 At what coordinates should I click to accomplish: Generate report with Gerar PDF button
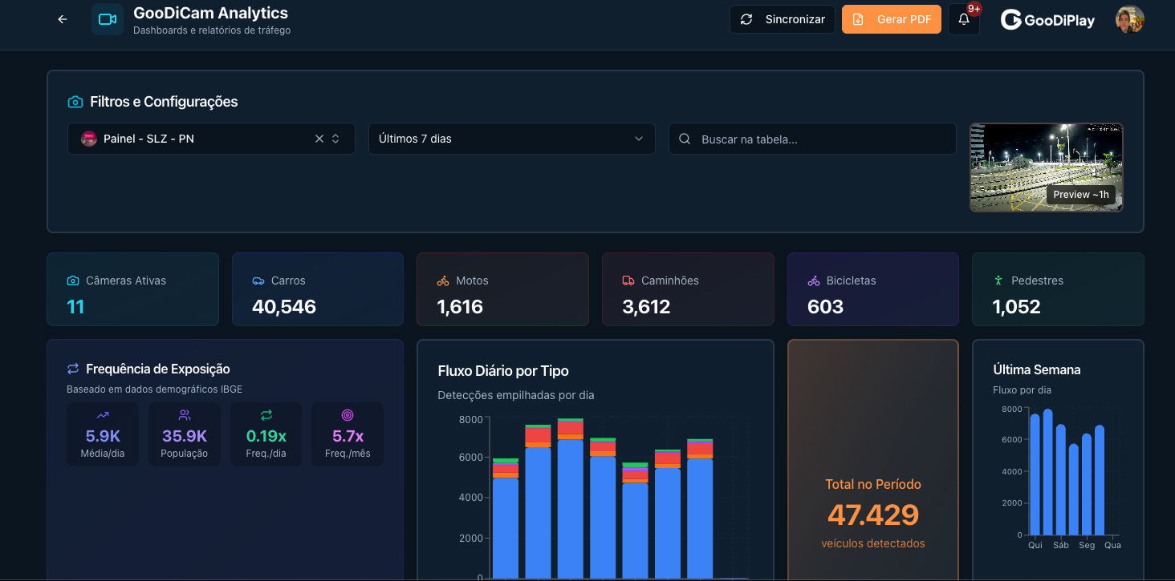[x=892, y=19]
